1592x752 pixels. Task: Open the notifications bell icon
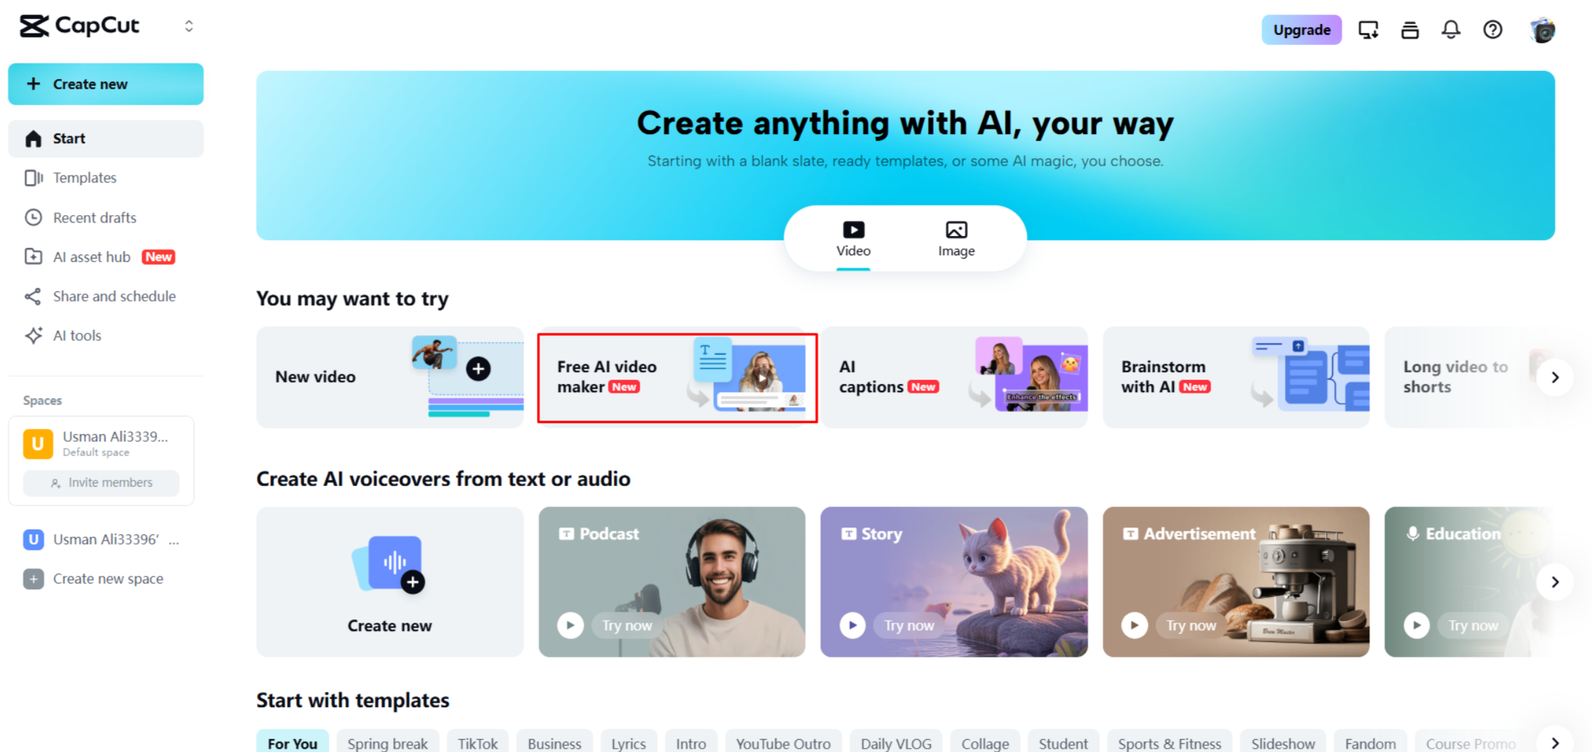tap(1450, 29)
